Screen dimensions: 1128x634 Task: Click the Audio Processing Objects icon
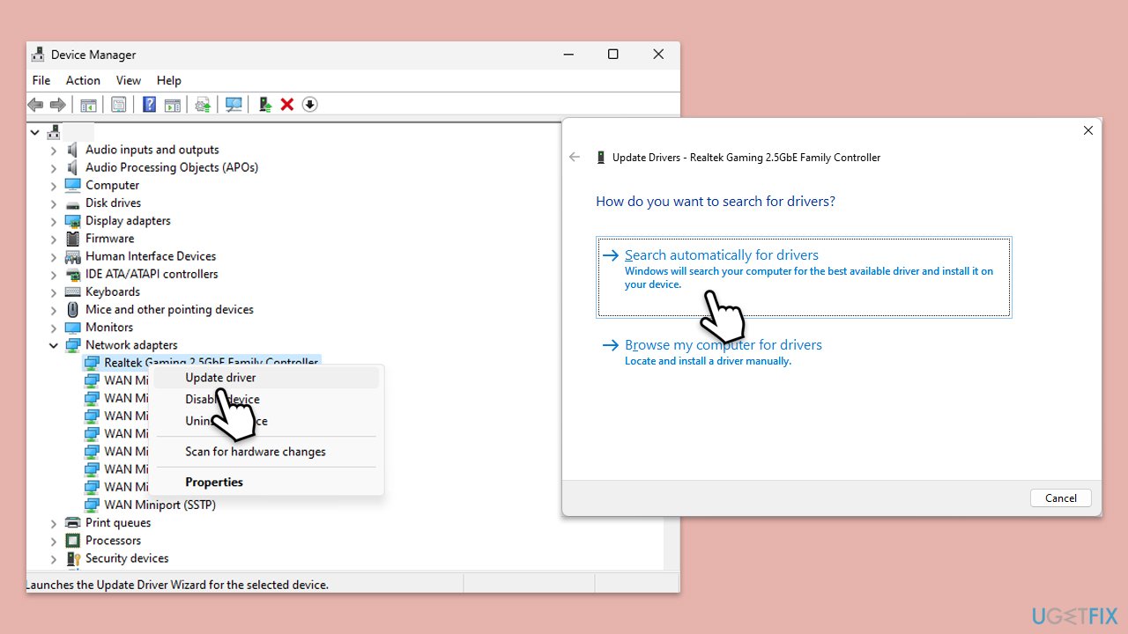point(73,167)
